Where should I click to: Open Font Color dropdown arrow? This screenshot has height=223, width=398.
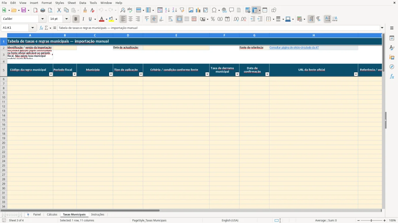coord(106,19)
